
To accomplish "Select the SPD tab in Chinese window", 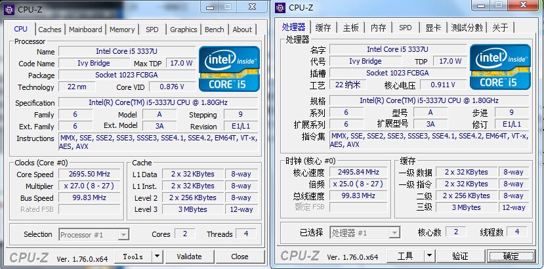I will (406, 28).
